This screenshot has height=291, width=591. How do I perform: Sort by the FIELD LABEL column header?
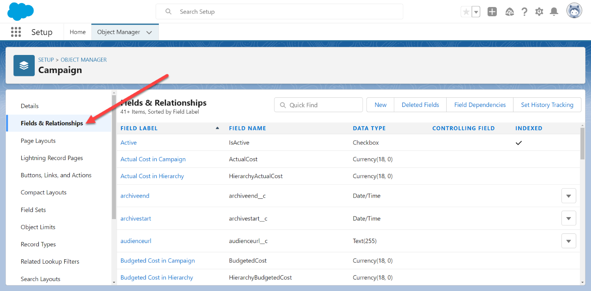[x=139, y=128]
